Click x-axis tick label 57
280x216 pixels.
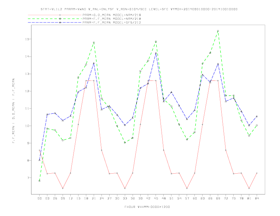coord(187,198)
